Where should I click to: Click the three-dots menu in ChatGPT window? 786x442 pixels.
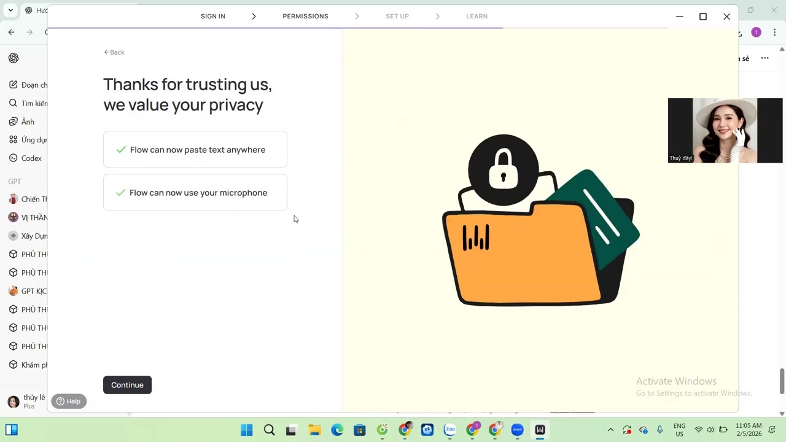[x=765, y=58]
